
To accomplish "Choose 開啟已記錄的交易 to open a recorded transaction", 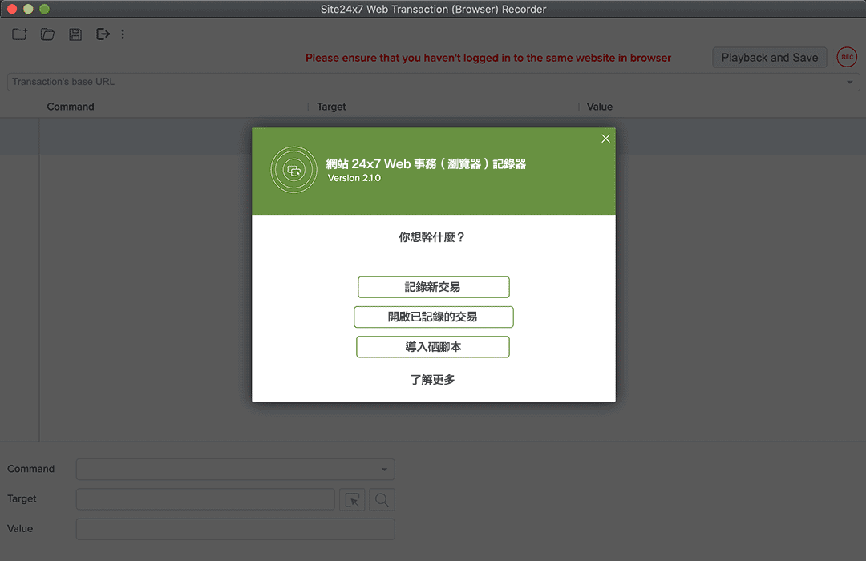I will (433, 317).
